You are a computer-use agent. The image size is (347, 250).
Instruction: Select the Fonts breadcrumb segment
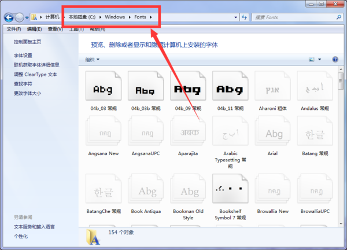coord(140,17)
